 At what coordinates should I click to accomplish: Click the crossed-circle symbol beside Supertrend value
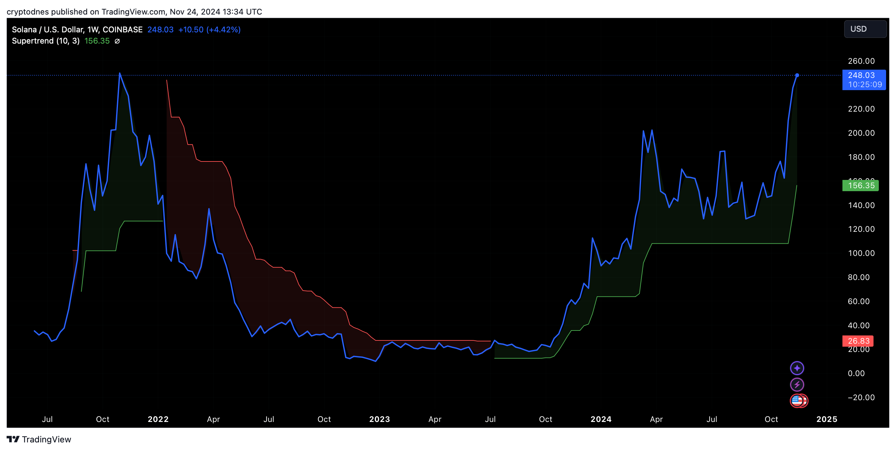pyautogui.click(x=117, y=41)
